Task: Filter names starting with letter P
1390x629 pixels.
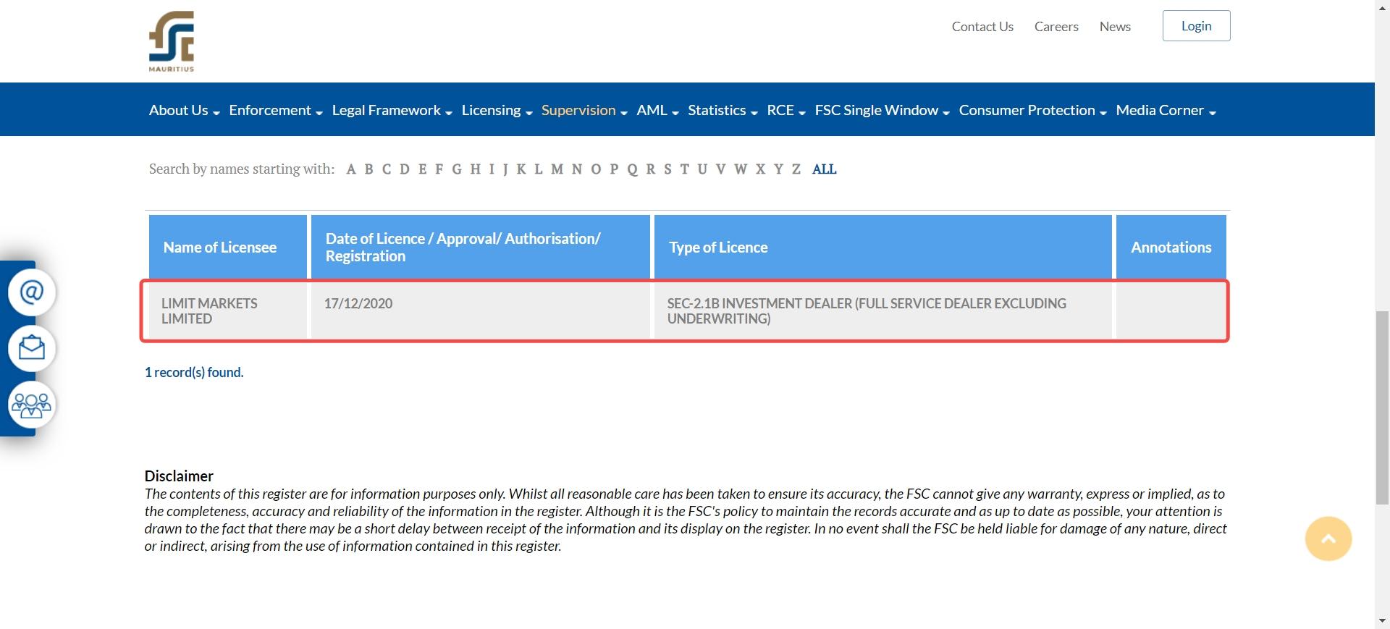Action: (615, 169)
